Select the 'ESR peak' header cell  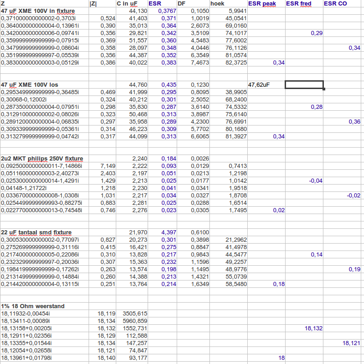pos(266,4)
